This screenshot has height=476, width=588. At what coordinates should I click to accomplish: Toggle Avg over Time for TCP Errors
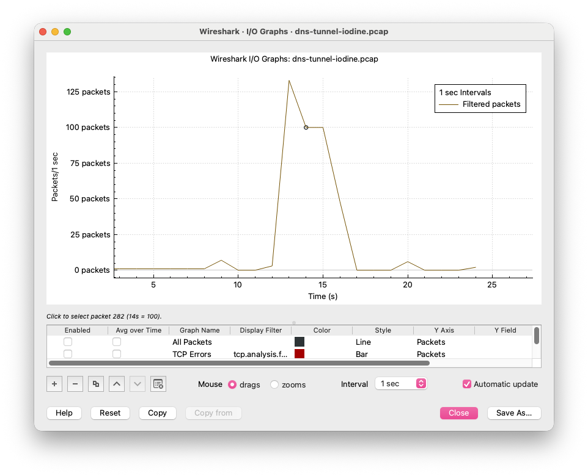[117, 354]
